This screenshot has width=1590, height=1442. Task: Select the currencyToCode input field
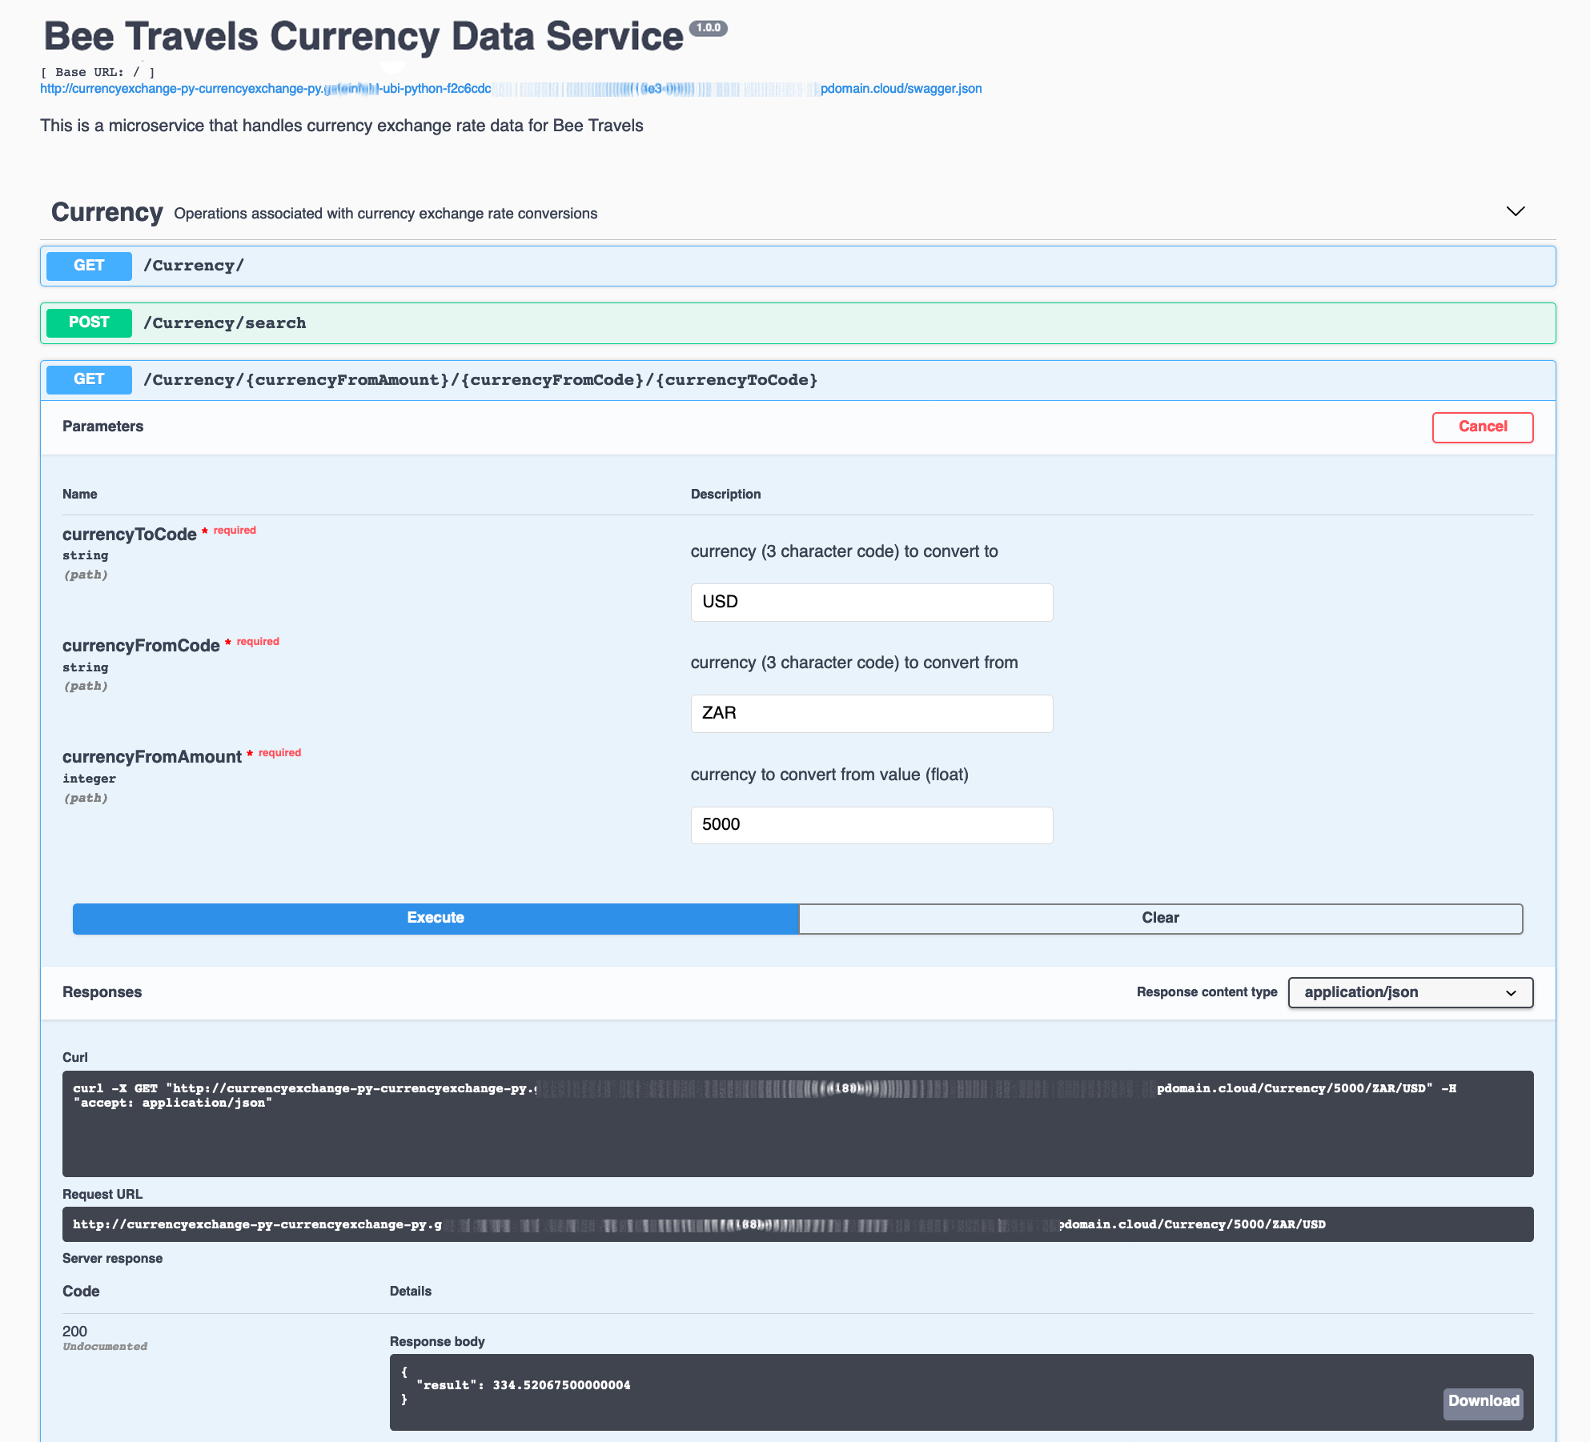[x=873, y=601]
